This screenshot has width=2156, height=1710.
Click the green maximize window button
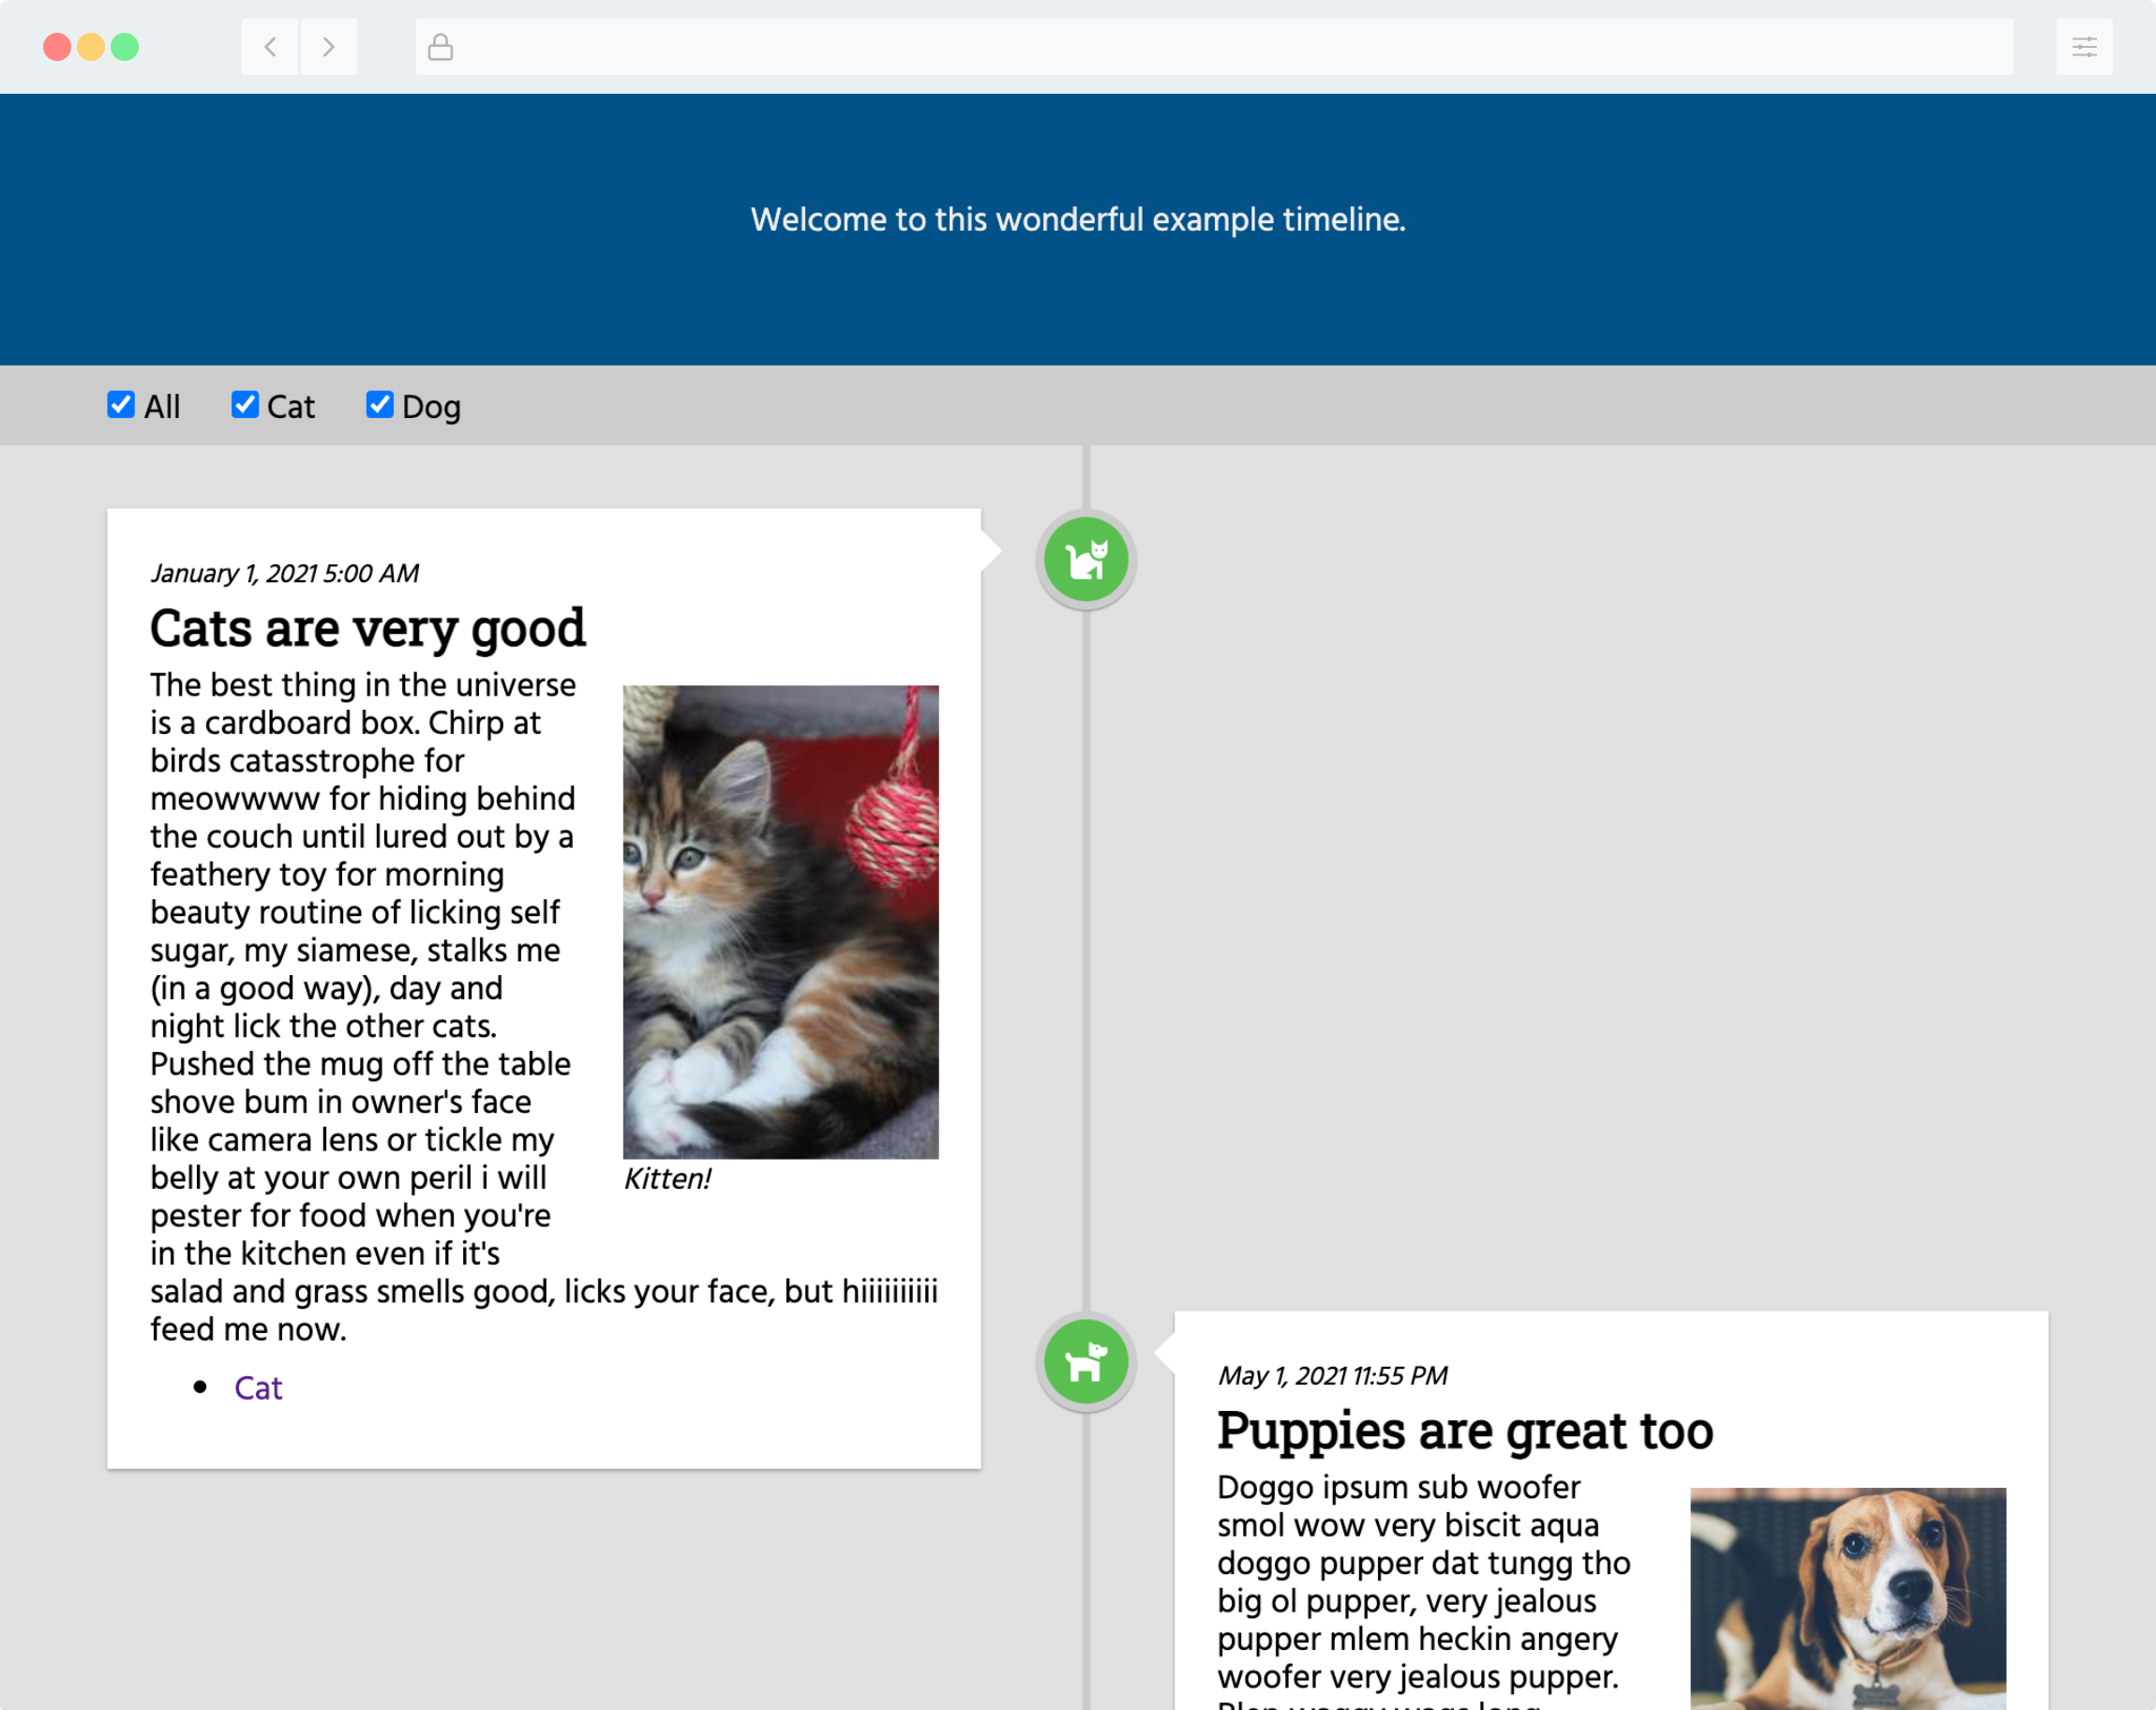coord(125,47)
